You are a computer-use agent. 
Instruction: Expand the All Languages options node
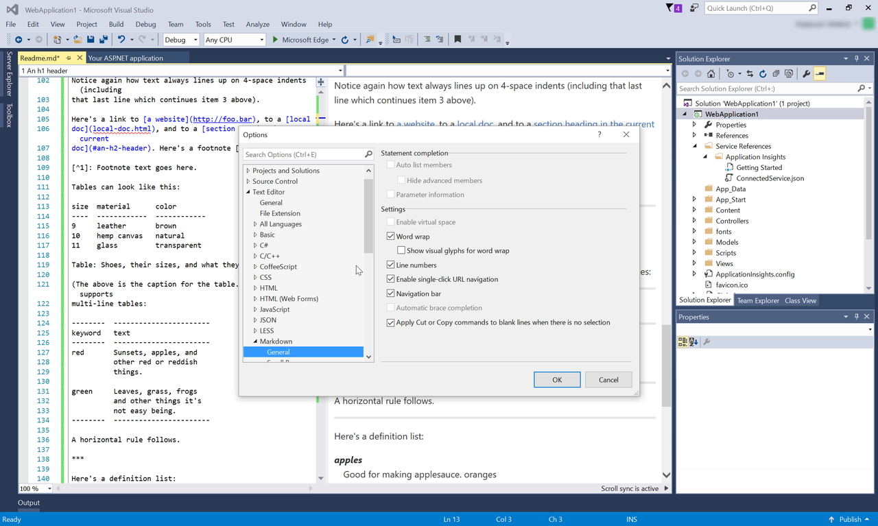[255, 224]
